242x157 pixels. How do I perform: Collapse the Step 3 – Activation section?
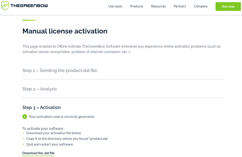[x=41, y=107]
